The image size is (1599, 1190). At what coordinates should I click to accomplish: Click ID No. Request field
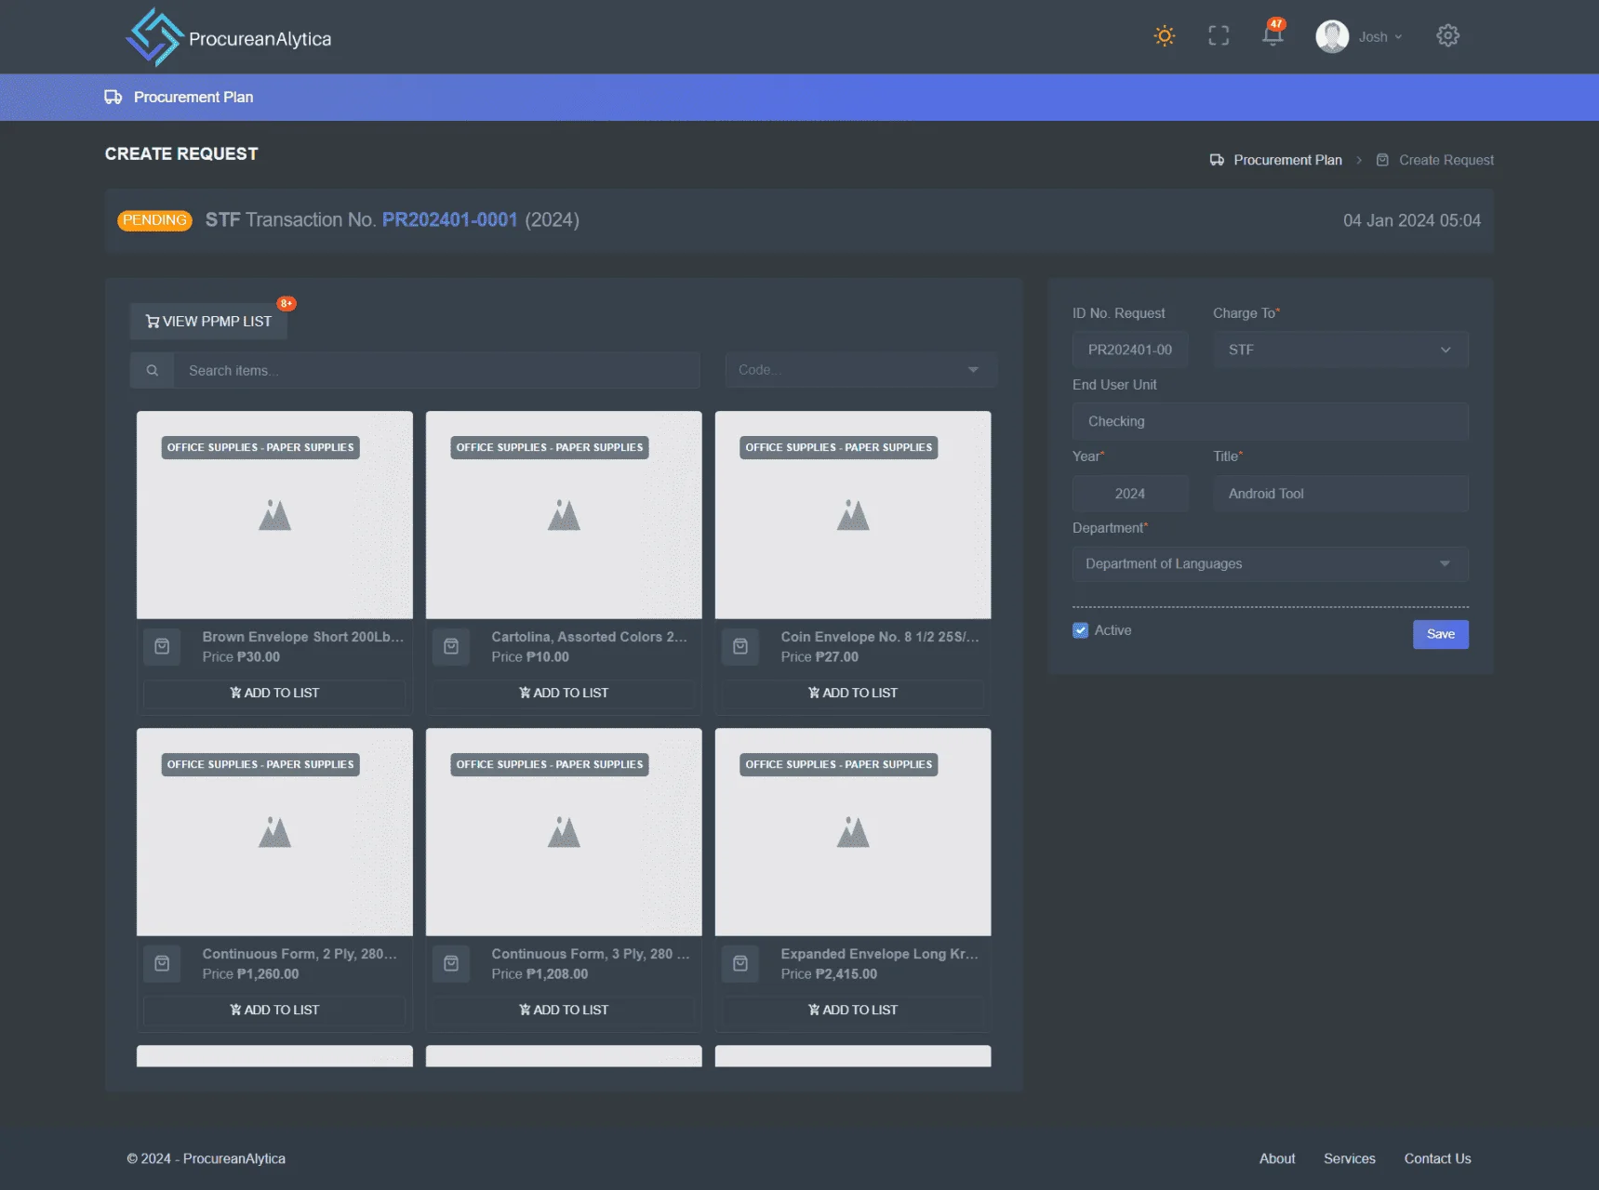click(1130, 350)
